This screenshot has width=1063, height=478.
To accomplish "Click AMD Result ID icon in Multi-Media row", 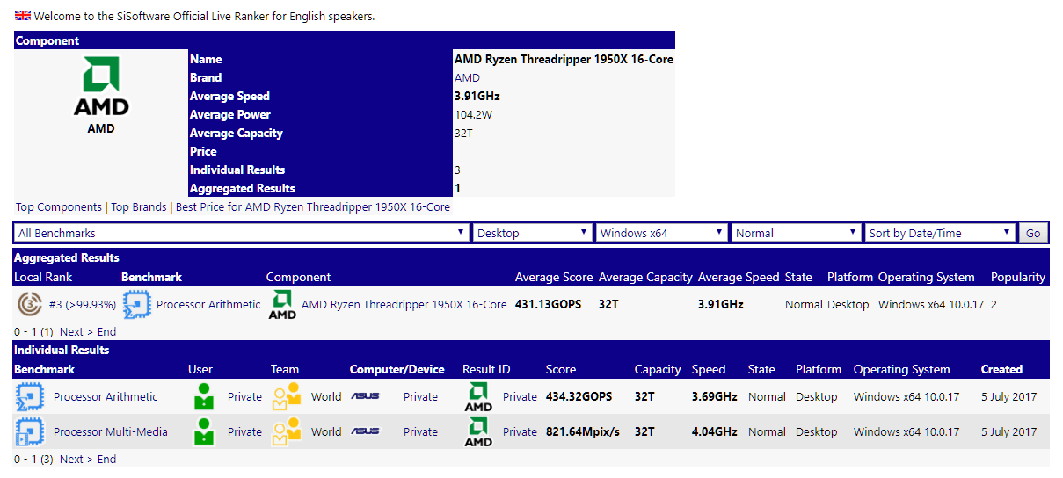I will tap(478, 432).
